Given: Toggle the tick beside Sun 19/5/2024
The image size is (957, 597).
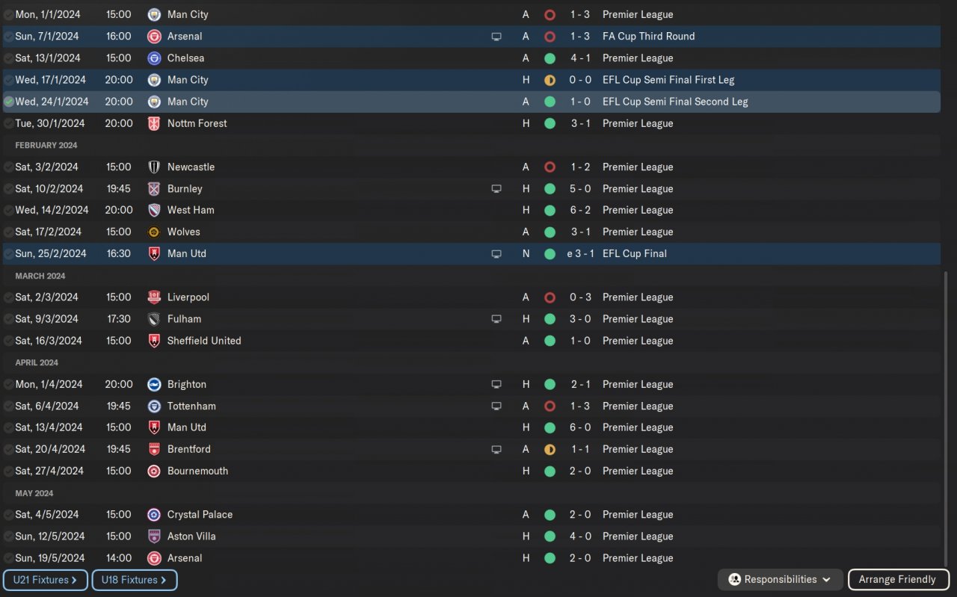Looking at the screenshot, I should 8,558.
